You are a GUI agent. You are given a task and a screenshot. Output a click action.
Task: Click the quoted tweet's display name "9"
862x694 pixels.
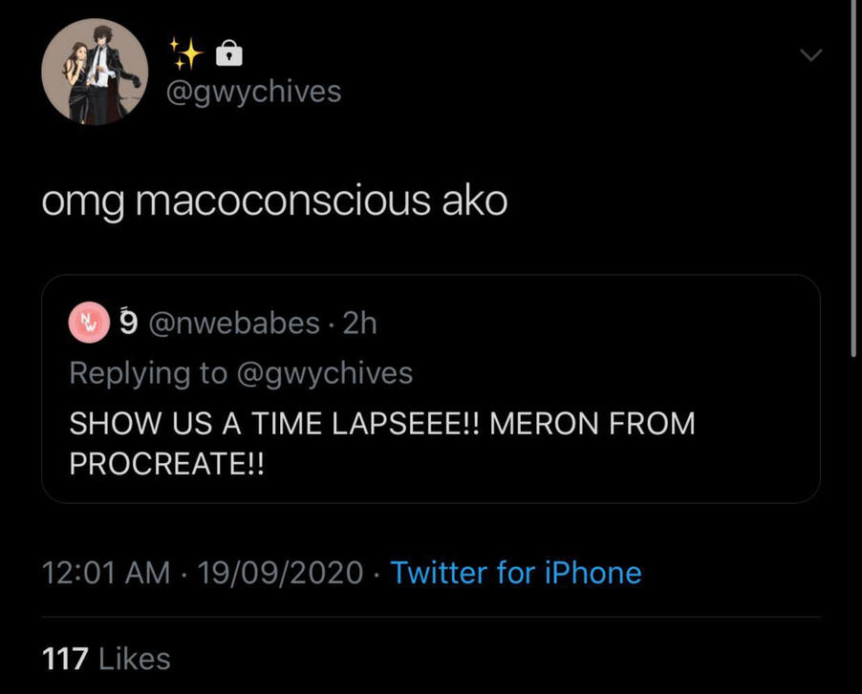tap(128, 323)
